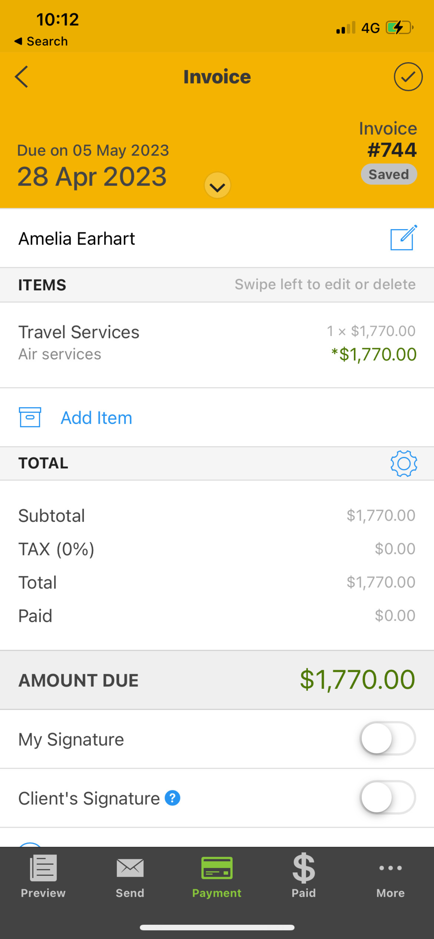This screenshot has width=434, height=939.
Task: Select the invoice date 28 Apr 2023
Action: (x=92, y=177)
